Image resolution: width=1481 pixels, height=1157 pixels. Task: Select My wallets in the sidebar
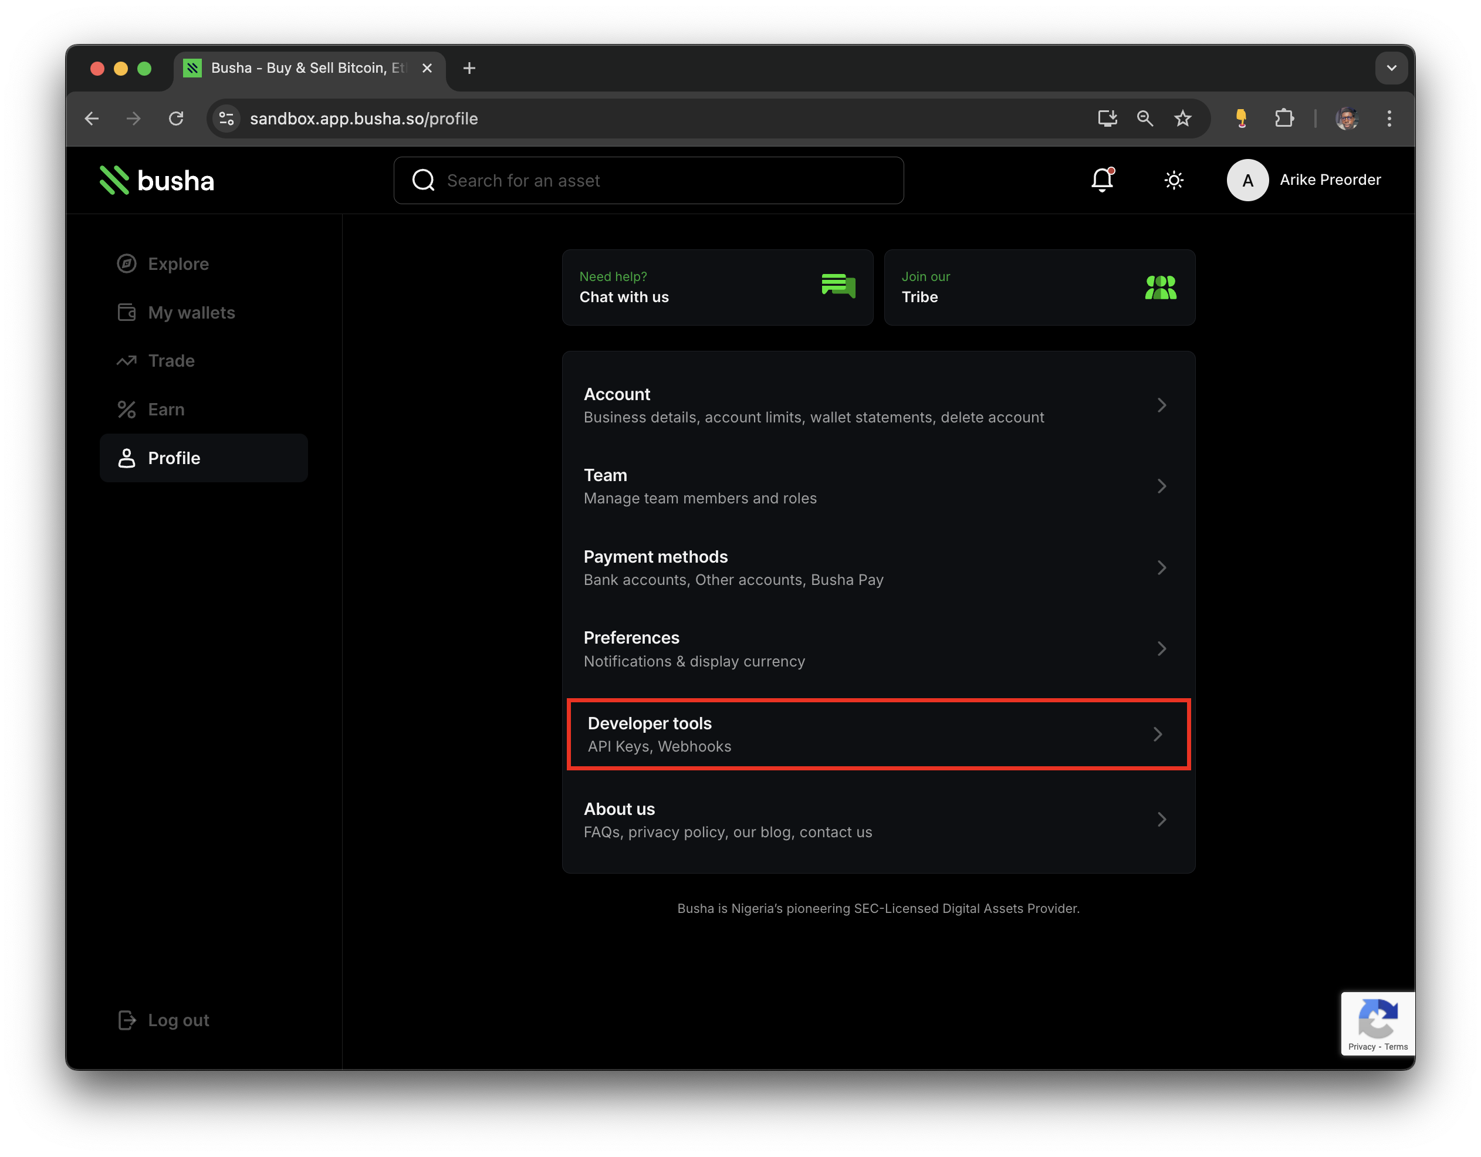click(x=190, y=313)
